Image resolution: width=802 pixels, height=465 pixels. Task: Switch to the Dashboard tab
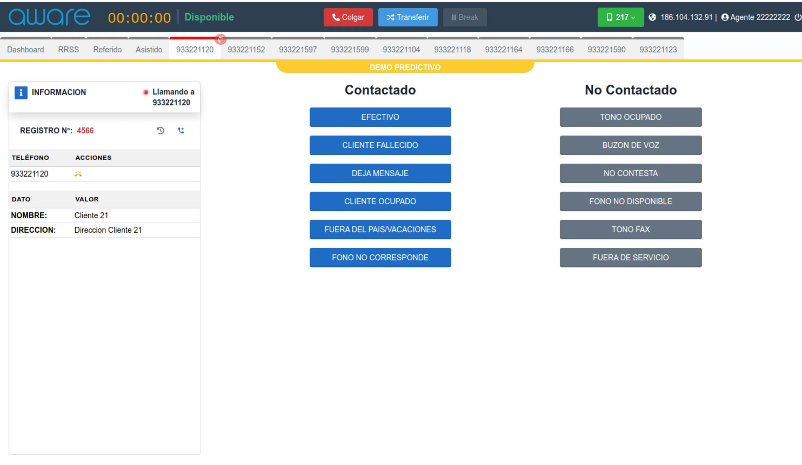tap(25, 50)
